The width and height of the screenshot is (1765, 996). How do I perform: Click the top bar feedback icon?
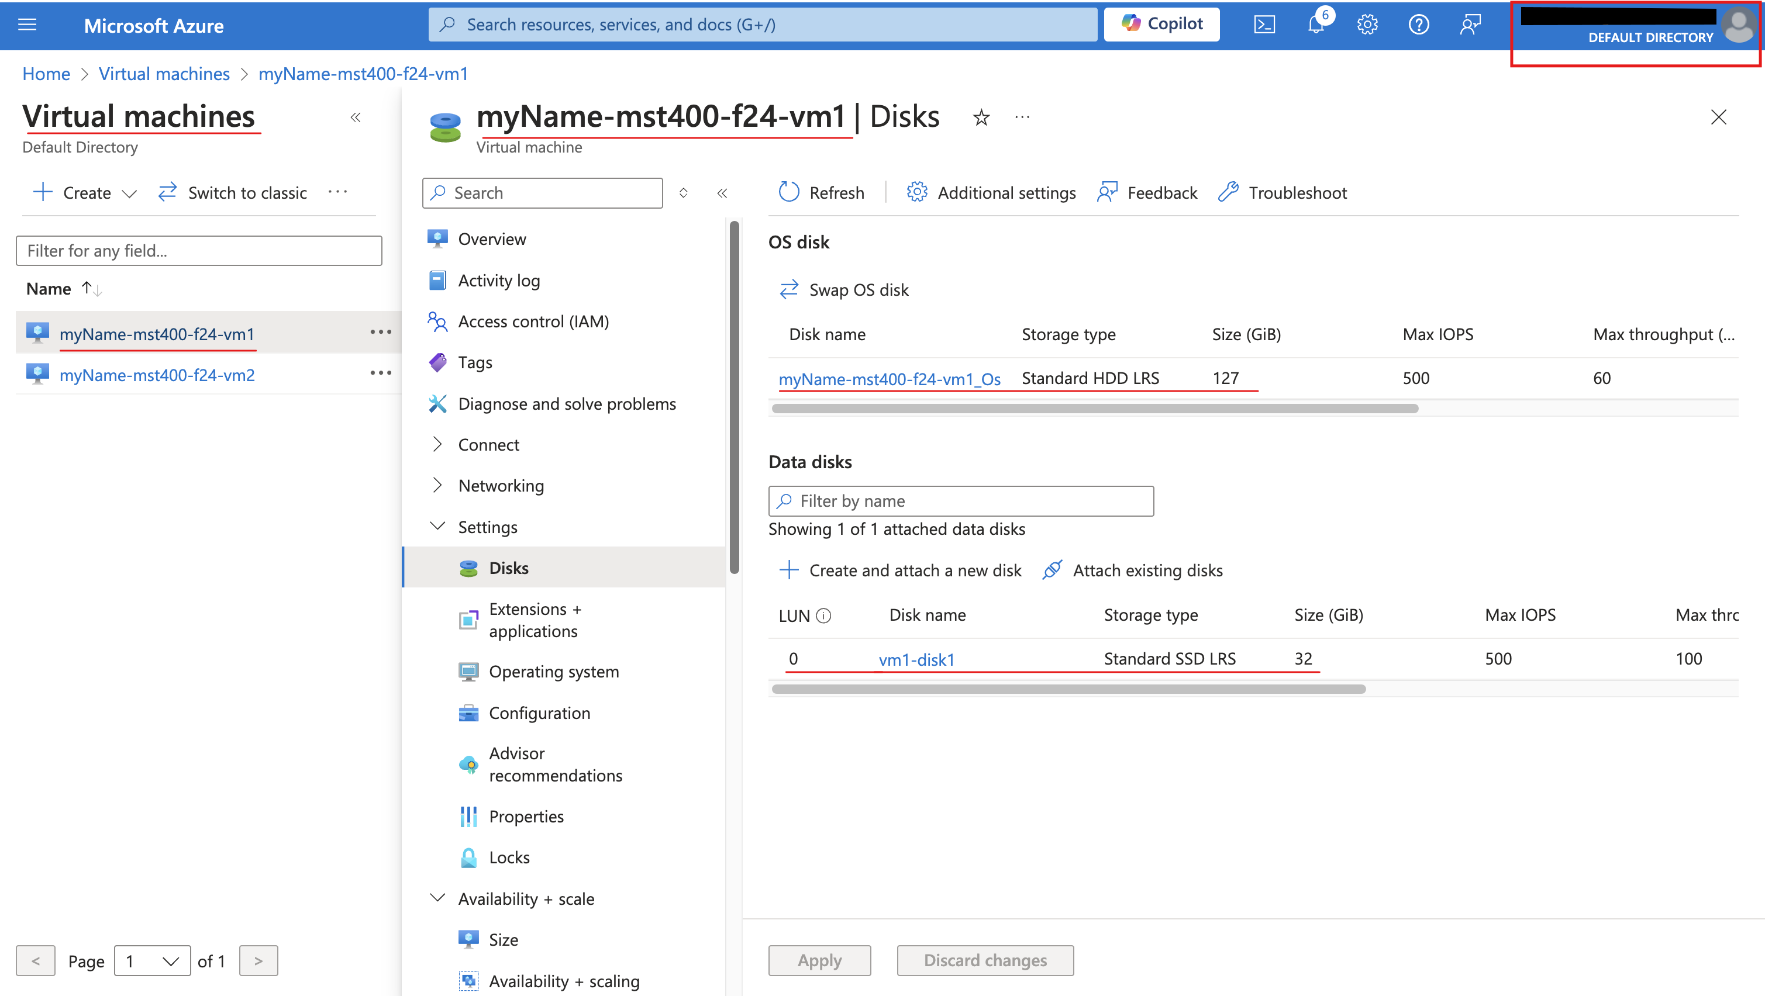tap(1470, 25)
